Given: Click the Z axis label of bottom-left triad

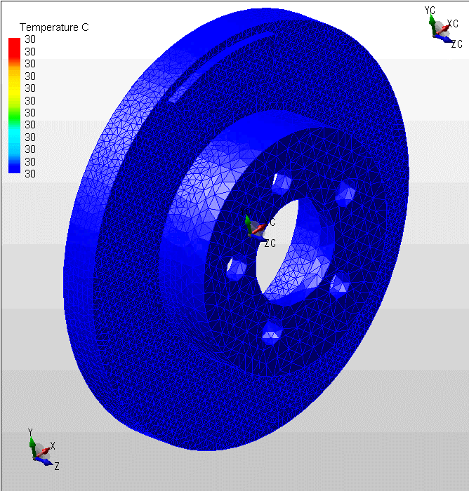Looking at the screenshot, I should [x=56, y=466].
